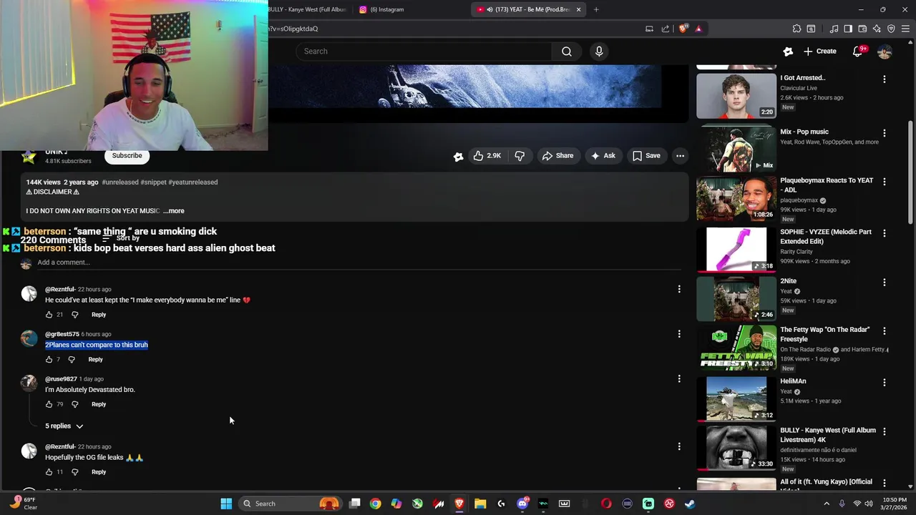The width and height of the screenshot is (916, 515).
Task: Click the YouTube search magnifier button
Action: 567,51
